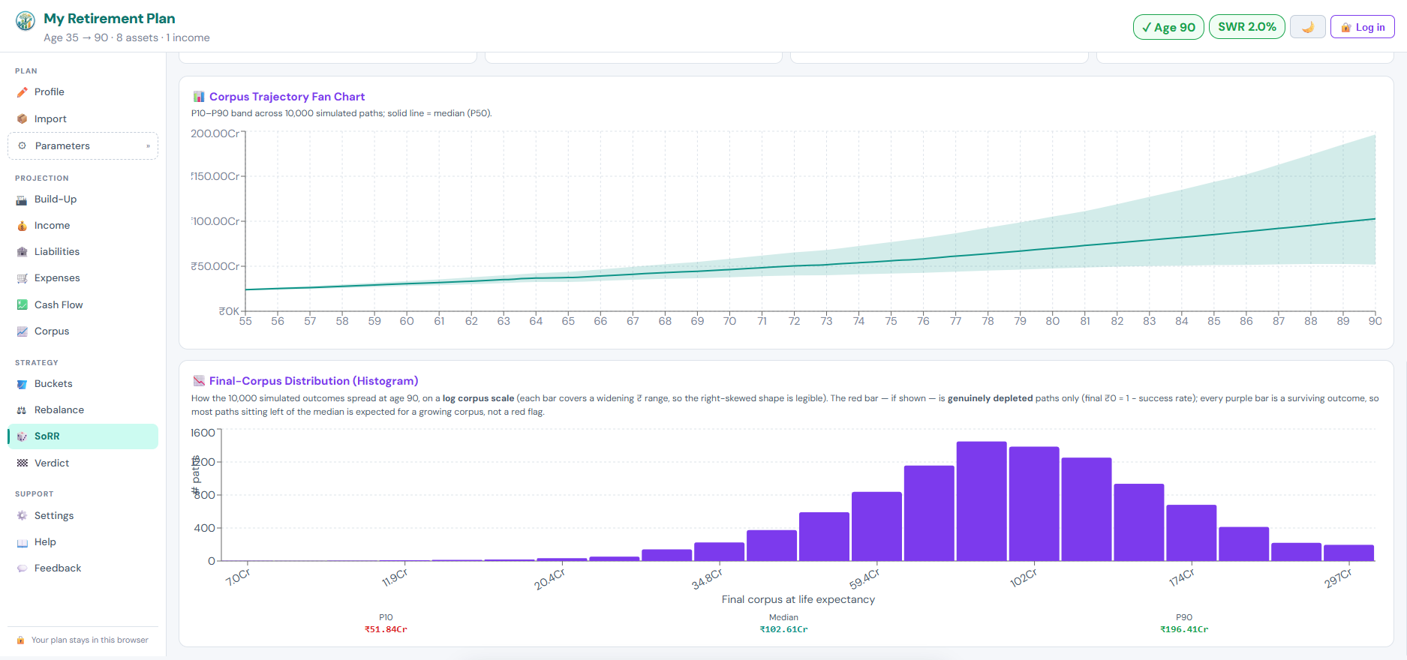The height and width of the screenshot is (660, 1407).
Task: Open the Corpus section
Action: click(x=83, y=331)
